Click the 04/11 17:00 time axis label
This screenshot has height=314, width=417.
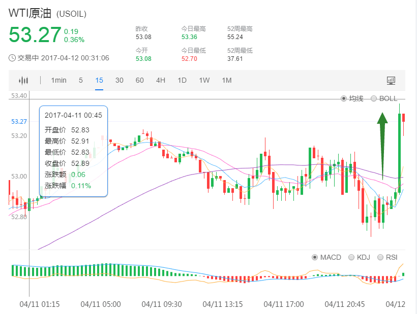point(283,304)
